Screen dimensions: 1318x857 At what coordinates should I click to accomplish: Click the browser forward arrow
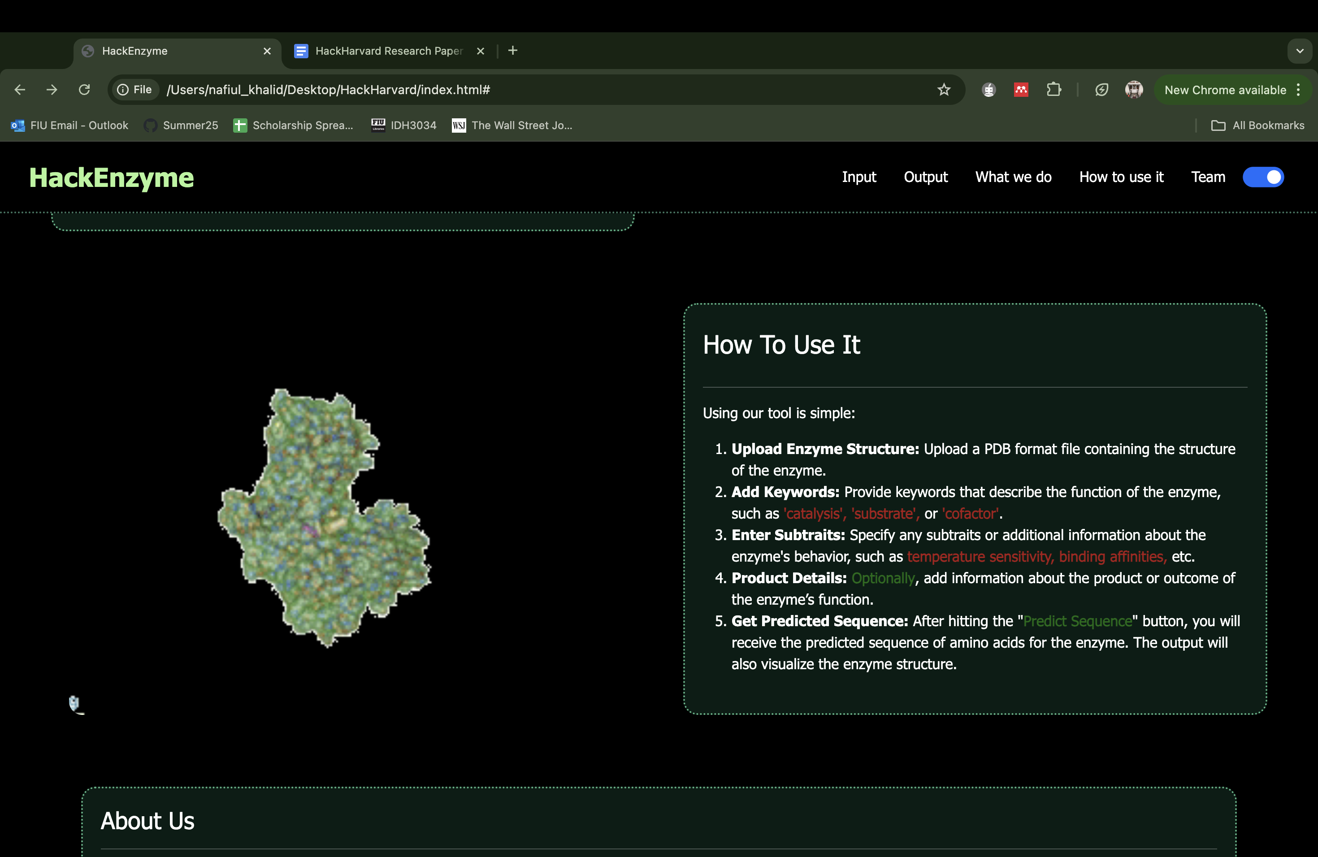[x=52, y=90]
